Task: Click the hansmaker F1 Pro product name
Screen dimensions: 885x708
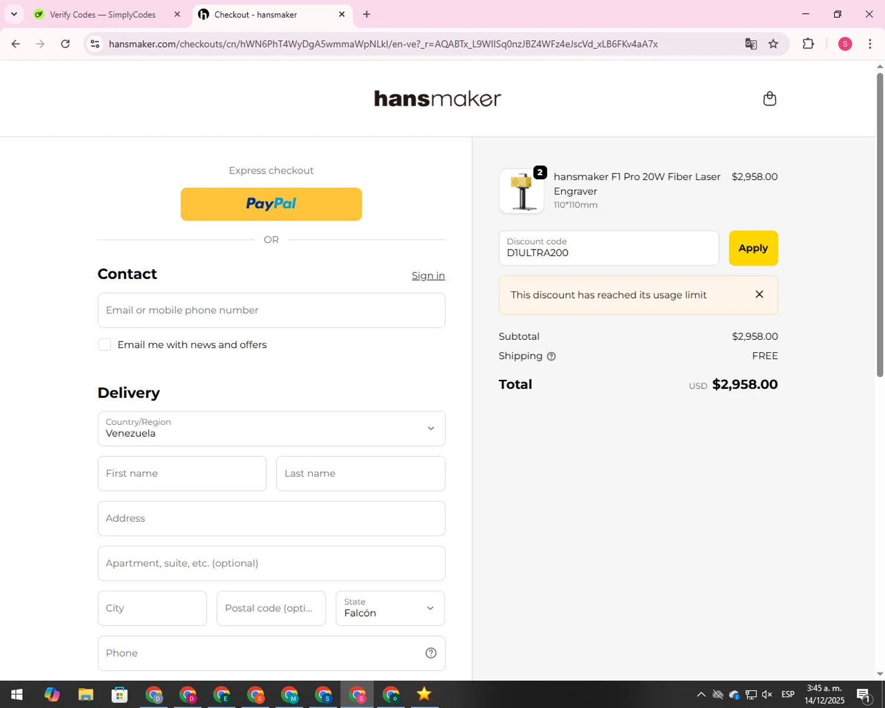Action: [637, 184]
